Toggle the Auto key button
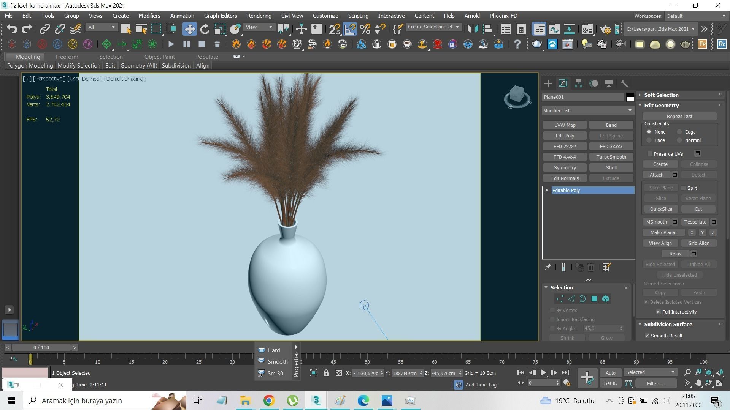The width and height of the screenshot is (730, 410). [x=610, y=372]
